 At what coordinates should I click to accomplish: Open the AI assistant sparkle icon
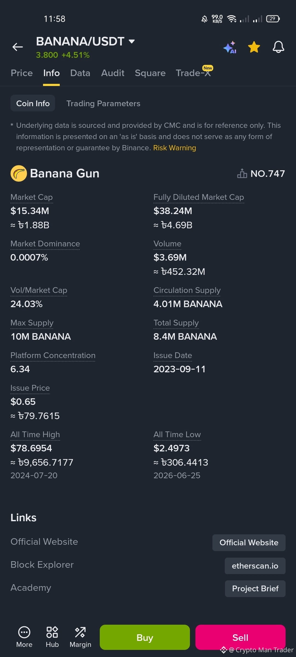(x=230, y=47)
